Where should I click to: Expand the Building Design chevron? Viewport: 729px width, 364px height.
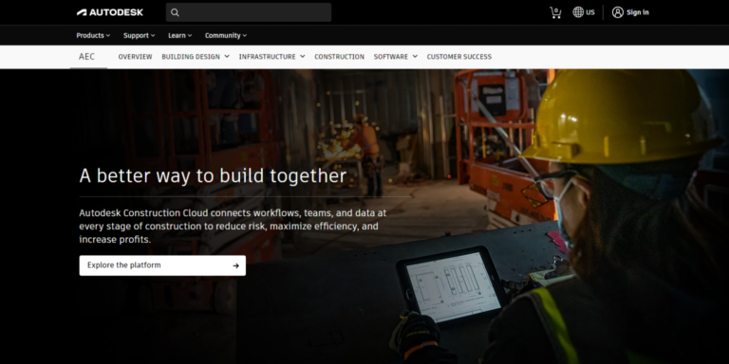227,56
